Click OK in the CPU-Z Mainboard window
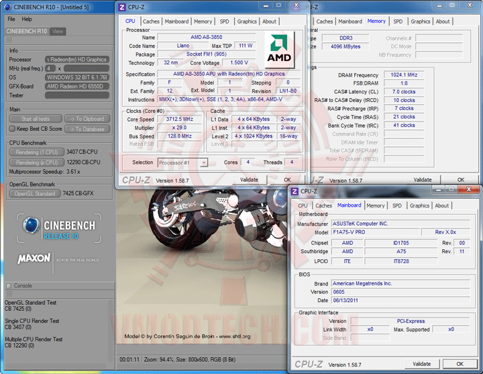Screen dimensions: 483x374 (460, 364)
